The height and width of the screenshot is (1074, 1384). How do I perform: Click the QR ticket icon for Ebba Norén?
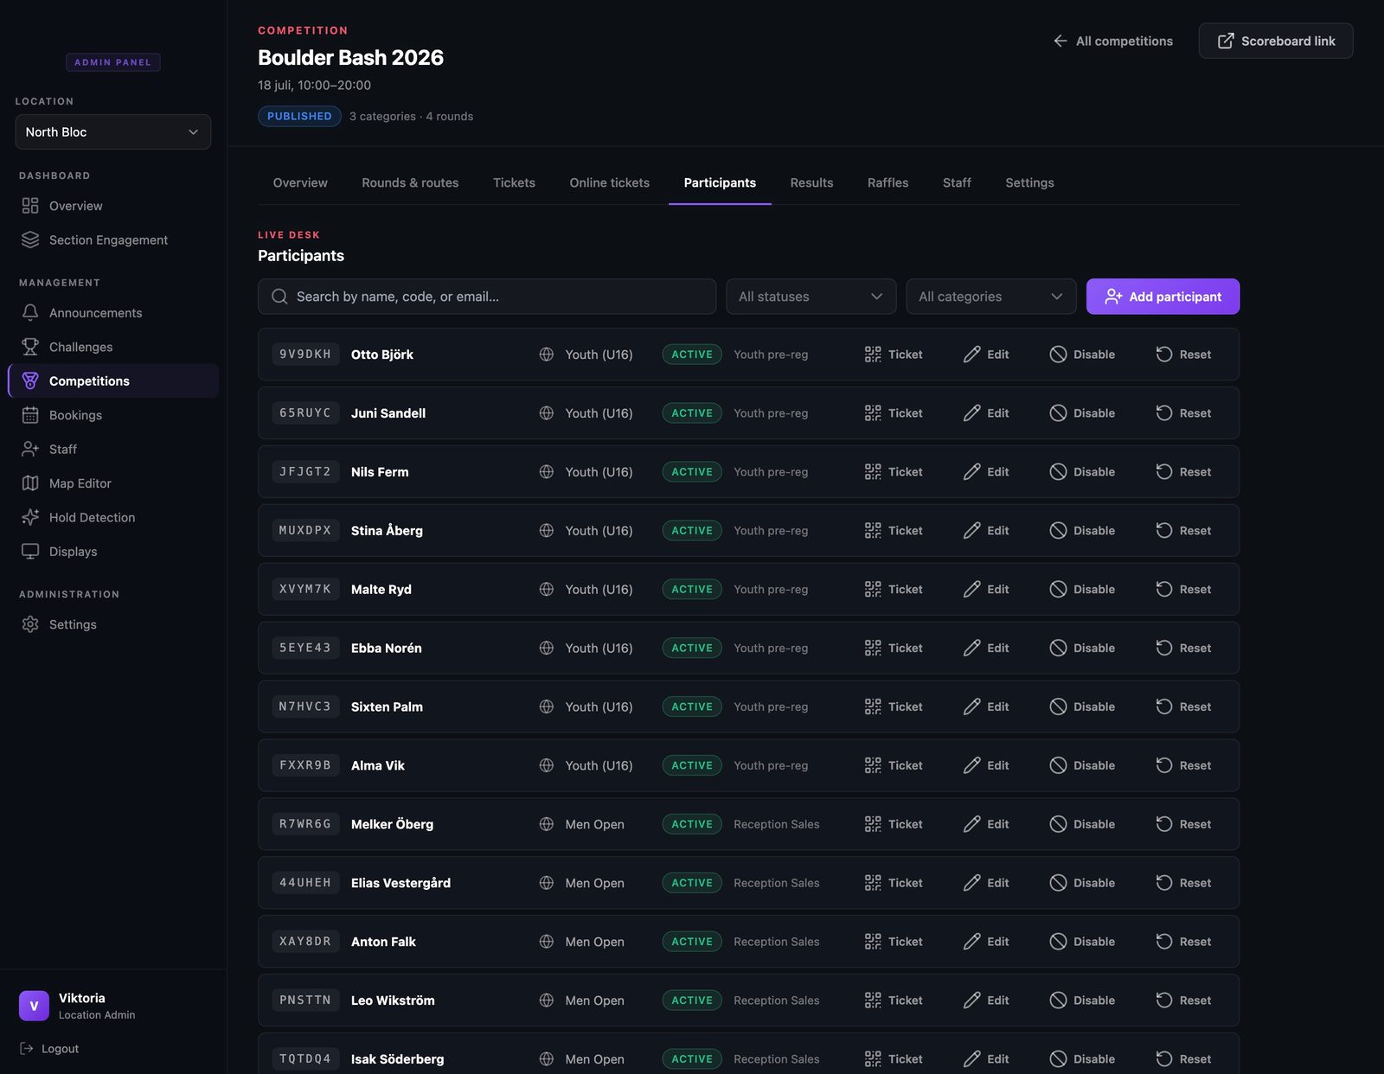(873, 648)
